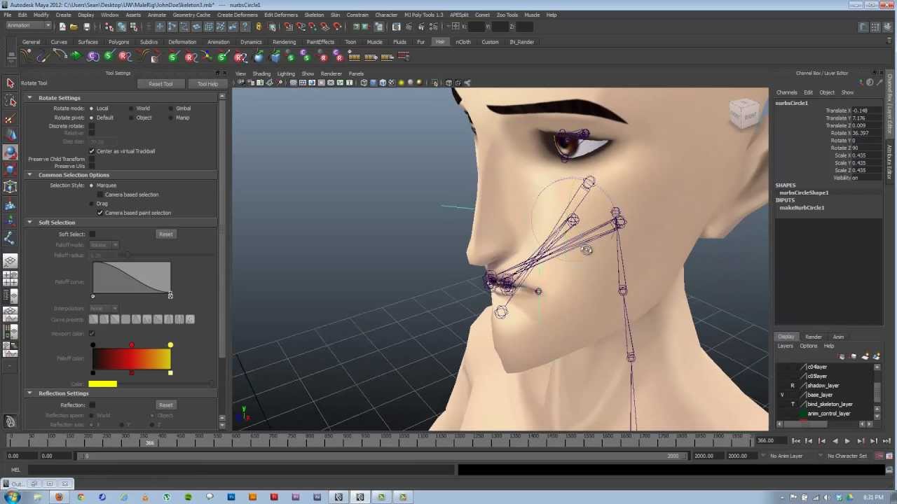The width and height of the screenshot is (897, 504).
Task: Click the New Scene icon
Action: coord(62,27)
